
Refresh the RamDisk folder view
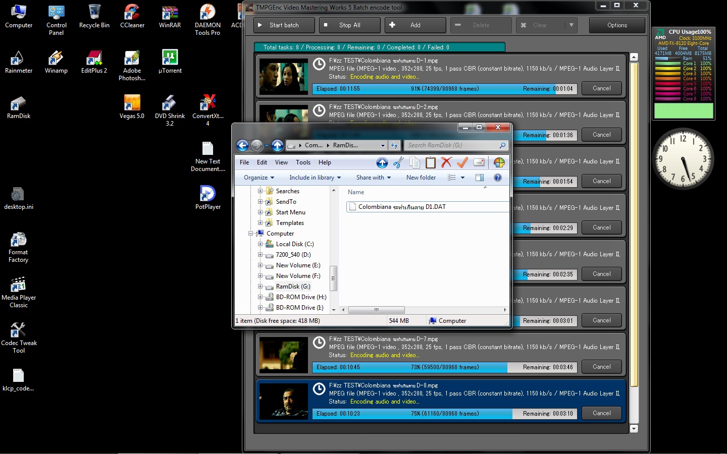tap(394, 146)
